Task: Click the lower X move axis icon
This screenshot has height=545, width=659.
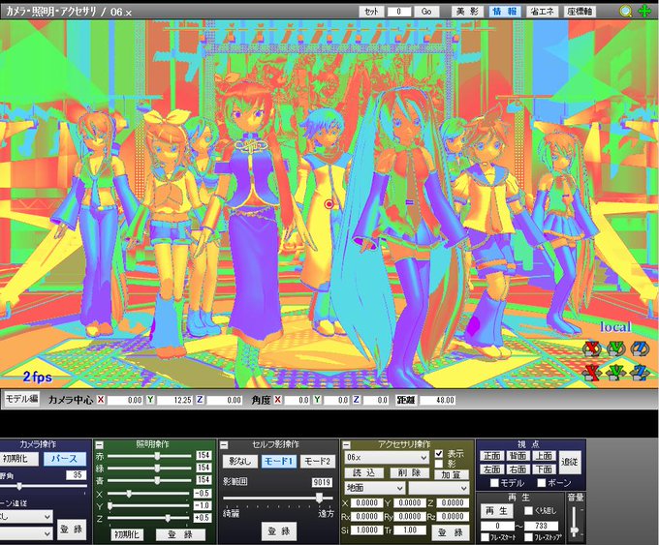Action: [x=592, y=371]
